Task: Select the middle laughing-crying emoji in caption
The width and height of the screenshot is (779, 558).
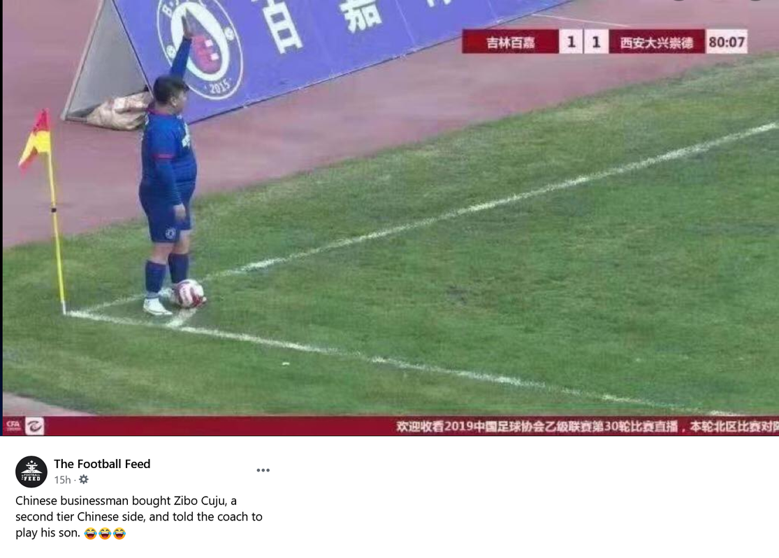Action: tap(105, 534)
